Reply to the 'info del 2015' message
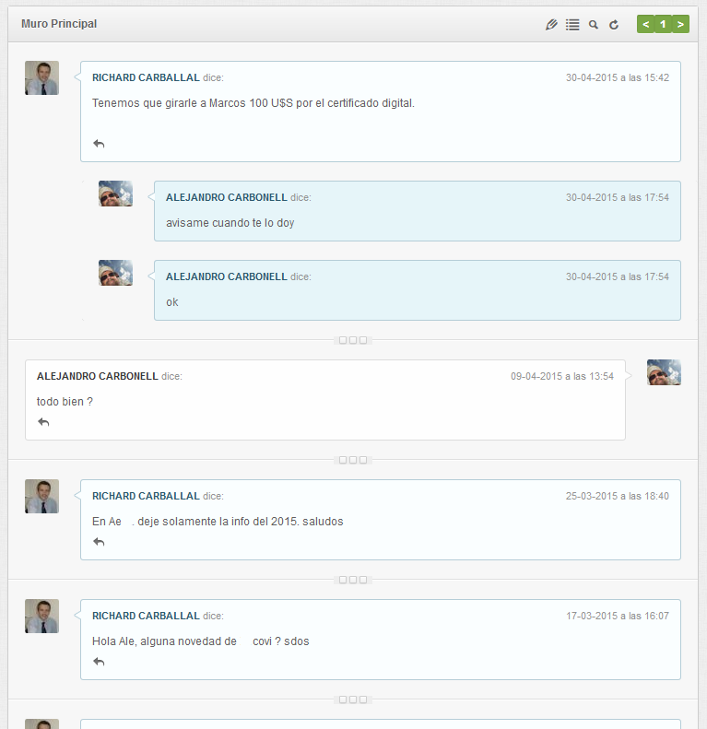The image size is (707, 729). (99, 542)
